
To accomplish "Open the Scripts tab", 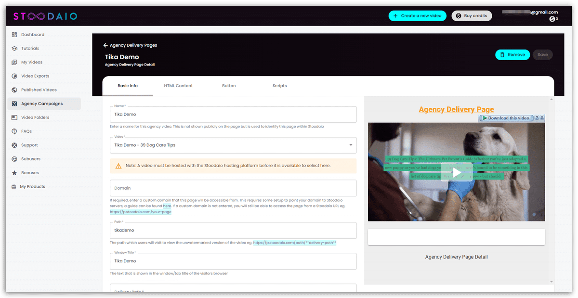I will click(x=279, y=86).
